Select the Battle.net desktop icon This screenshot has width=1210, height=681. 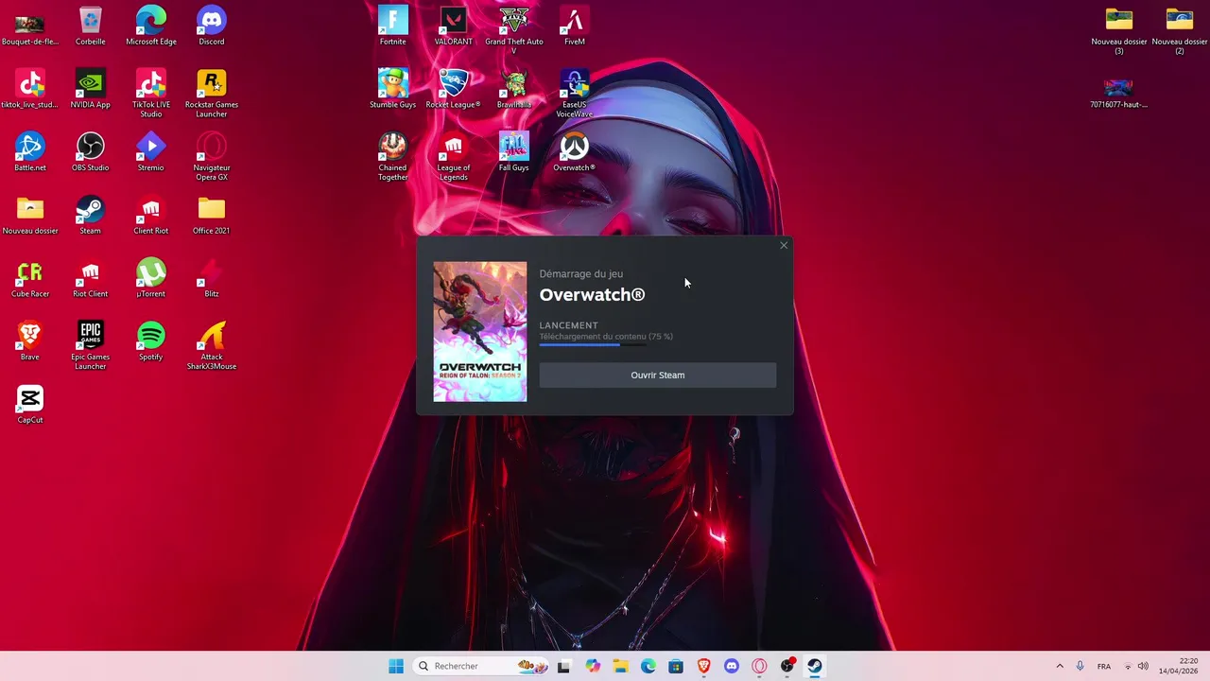click(30, 151)
